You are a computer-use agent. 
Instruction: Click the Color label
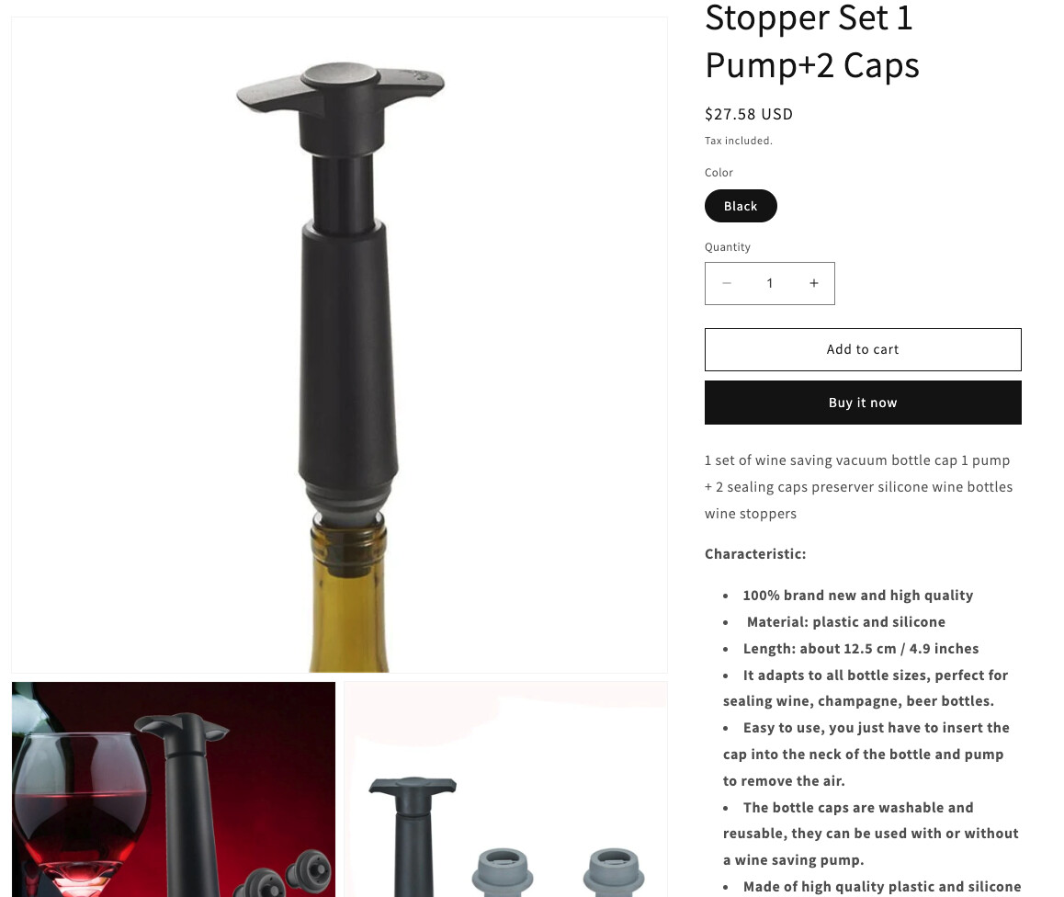point(719,173)
